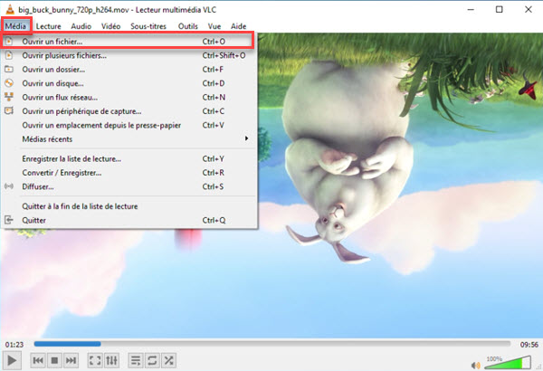The width and height of the screenshot is (543, 371).
Task: Toggle loop playback mode
Action: pyautogui.click(x=152, y=361)
